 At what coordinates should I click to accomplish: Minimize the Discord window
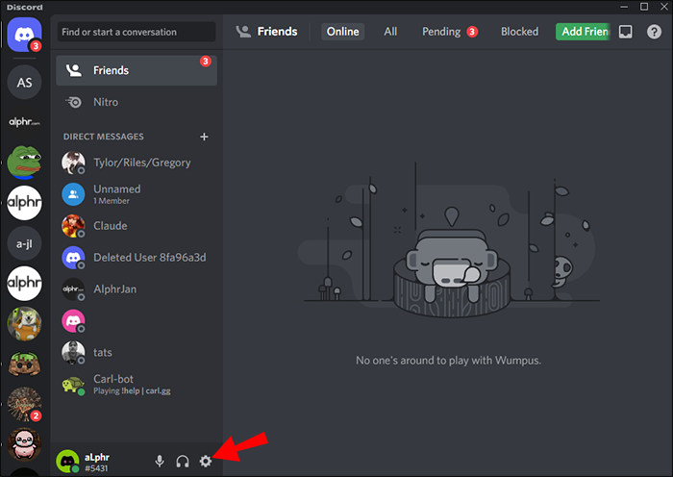click(x=624, y=7)
